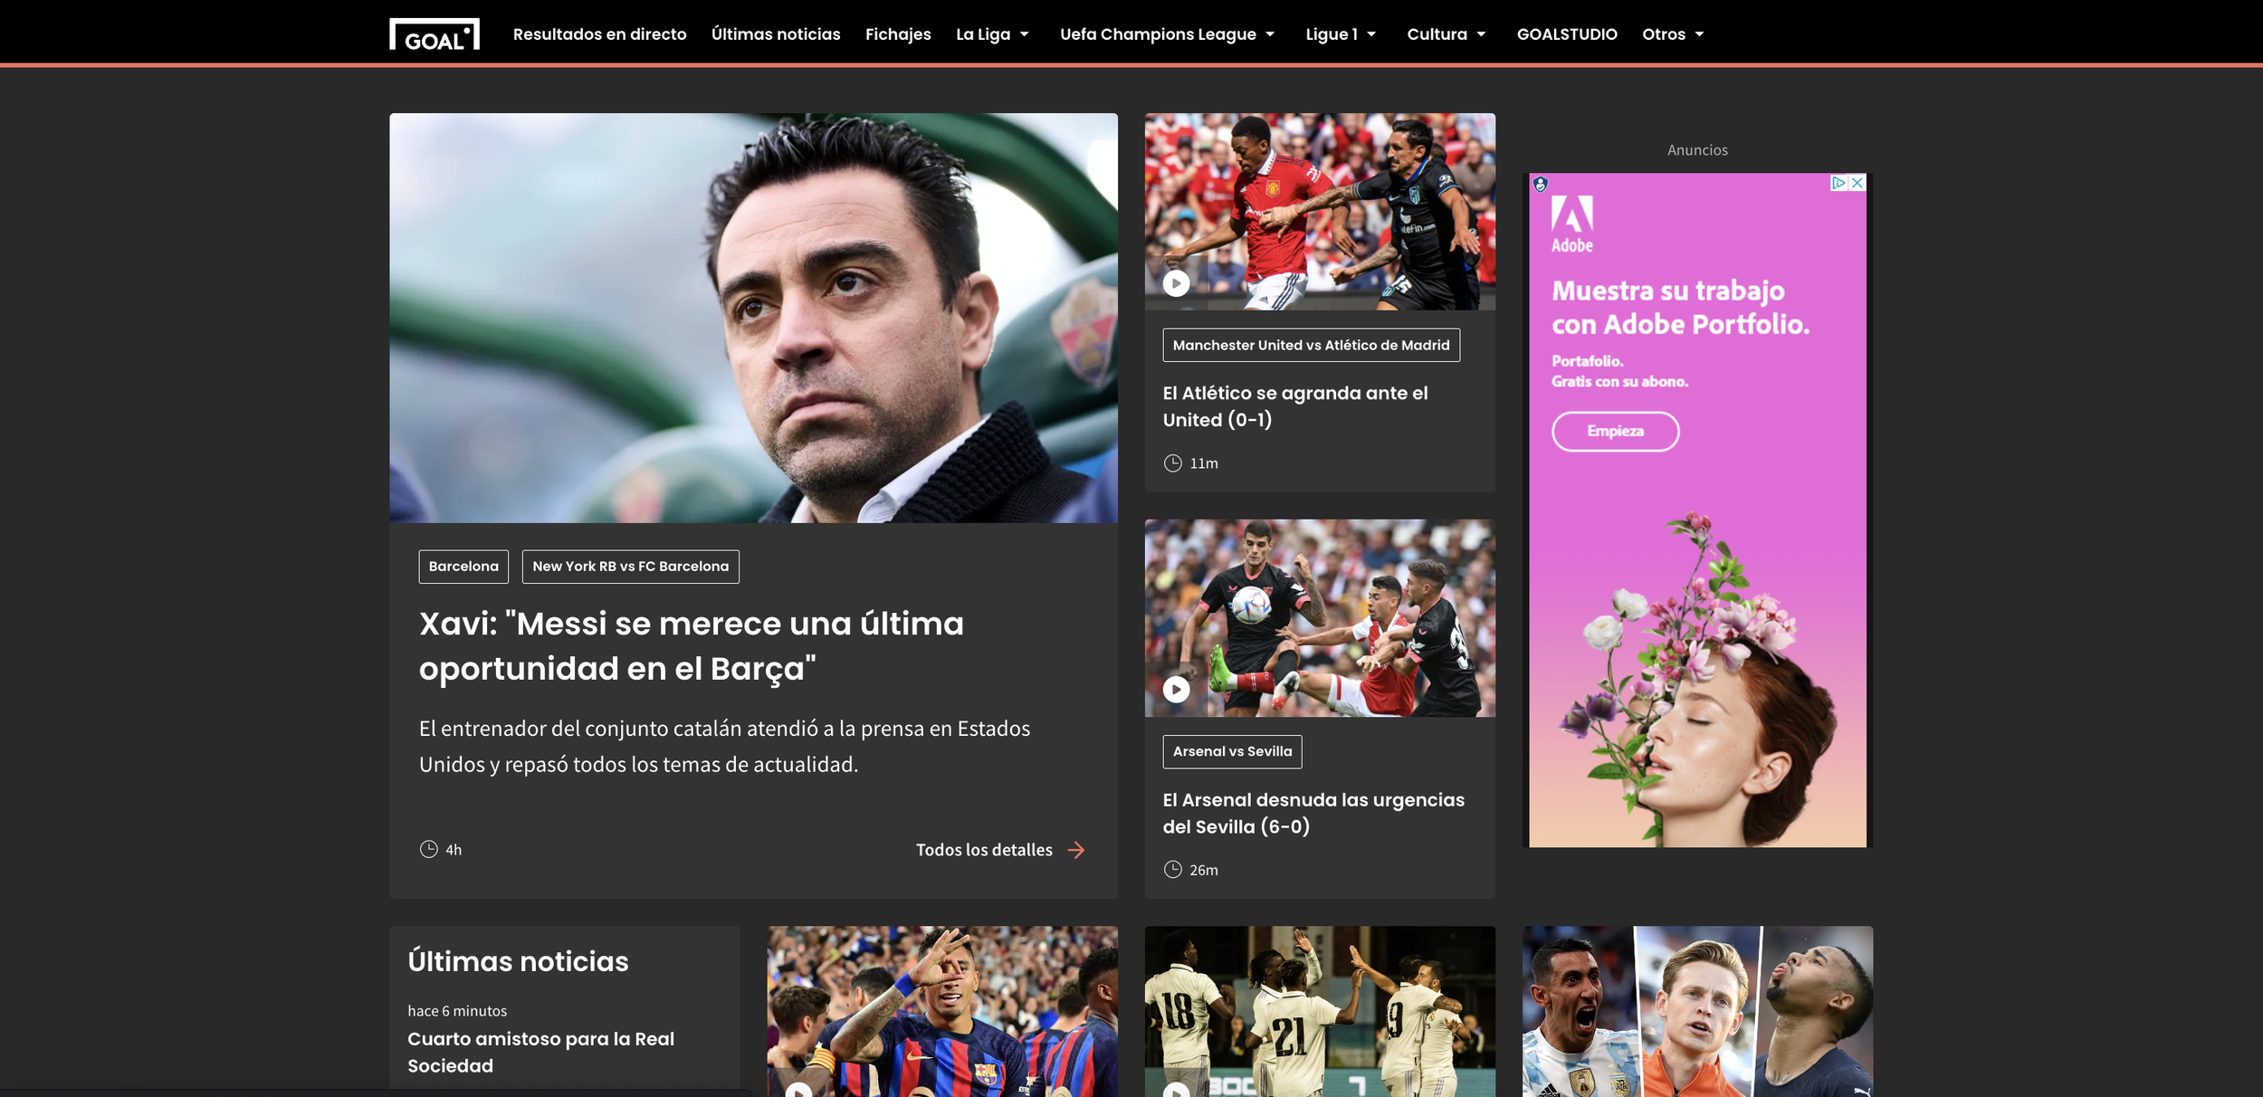Open Todos los detalles for the Xavi article
The width and height of the screenshot is (2263, 1097).
pyautogui.click(x=983, y=850)
